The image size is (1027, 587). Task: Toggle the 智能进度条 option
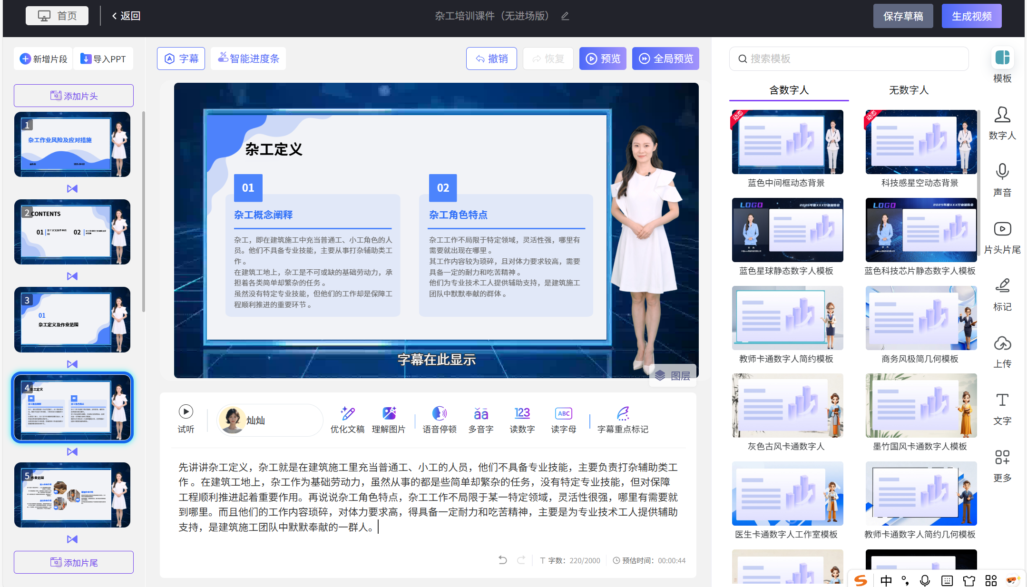[248, 59]
